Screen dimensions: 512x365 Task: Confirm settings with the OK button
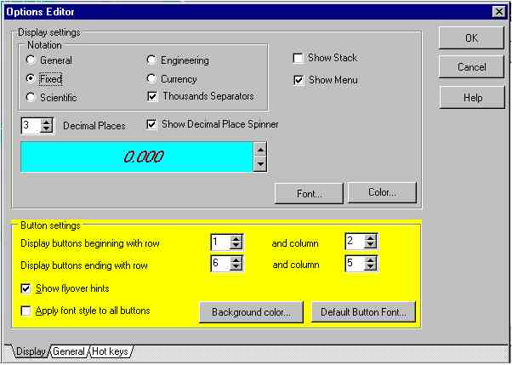point(471,38)
